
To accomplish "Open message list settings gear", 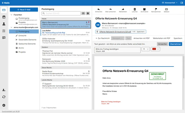I will tap(88, 13).
